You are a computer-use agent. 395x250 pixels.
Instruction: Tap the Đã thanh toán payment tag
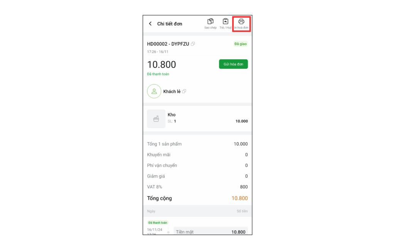(158, 223)
